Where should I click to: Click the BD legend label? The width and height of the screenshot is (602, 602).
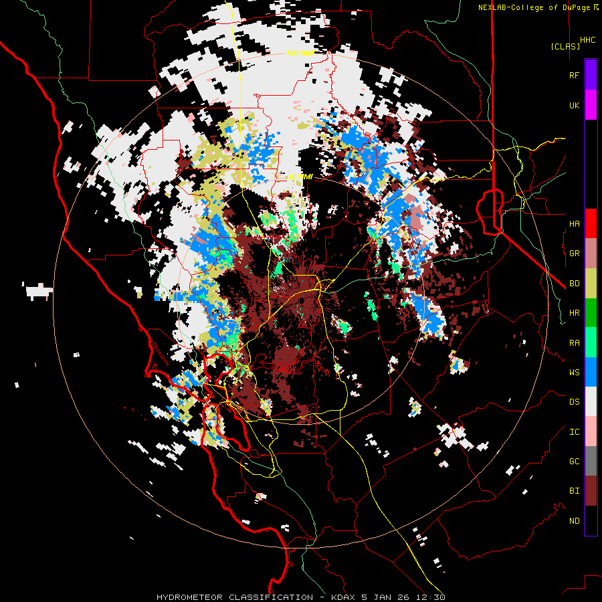[x=574, y=284]
